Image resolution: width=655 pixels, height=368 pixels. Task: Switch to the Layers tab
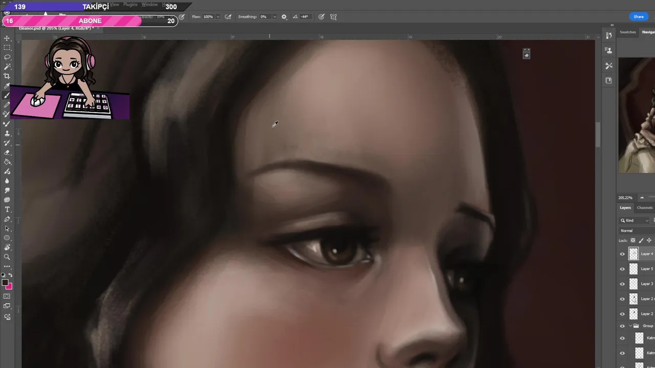[625, 208]
